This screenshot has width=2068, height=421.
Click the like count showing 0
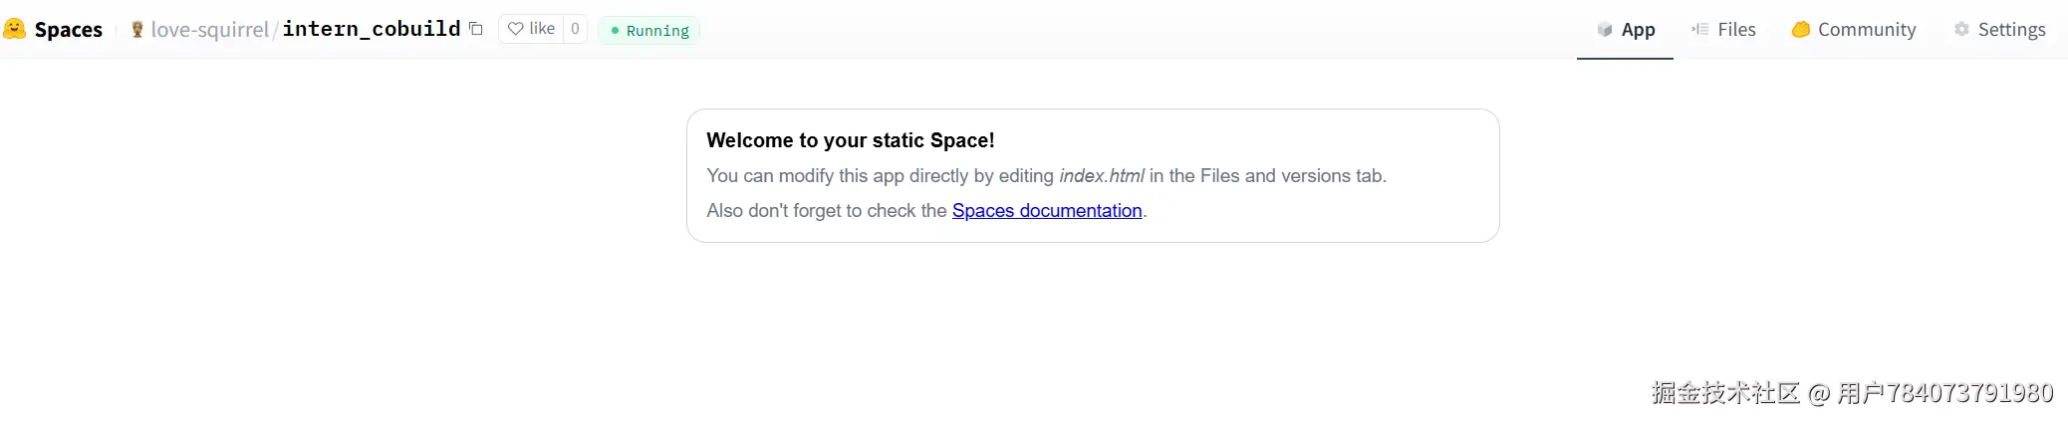575,29
